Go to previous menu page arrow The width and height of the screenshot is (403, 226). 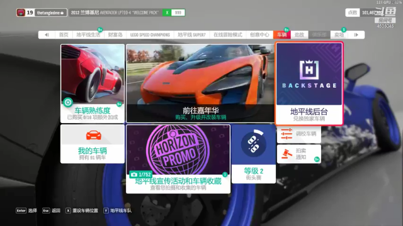point(47,35)
